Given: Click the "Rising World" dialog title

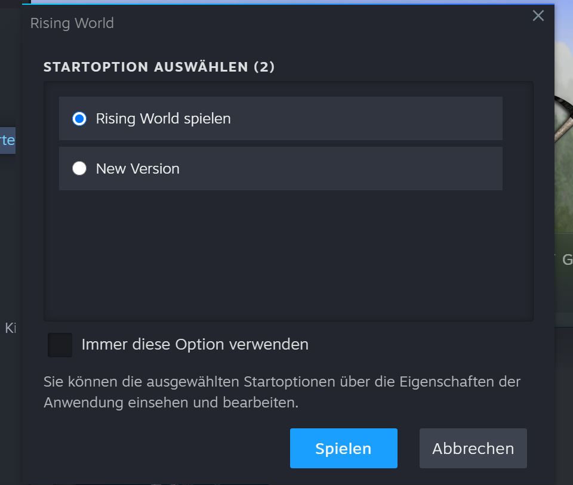Looking at the screenshot, I should coord(72,23).
